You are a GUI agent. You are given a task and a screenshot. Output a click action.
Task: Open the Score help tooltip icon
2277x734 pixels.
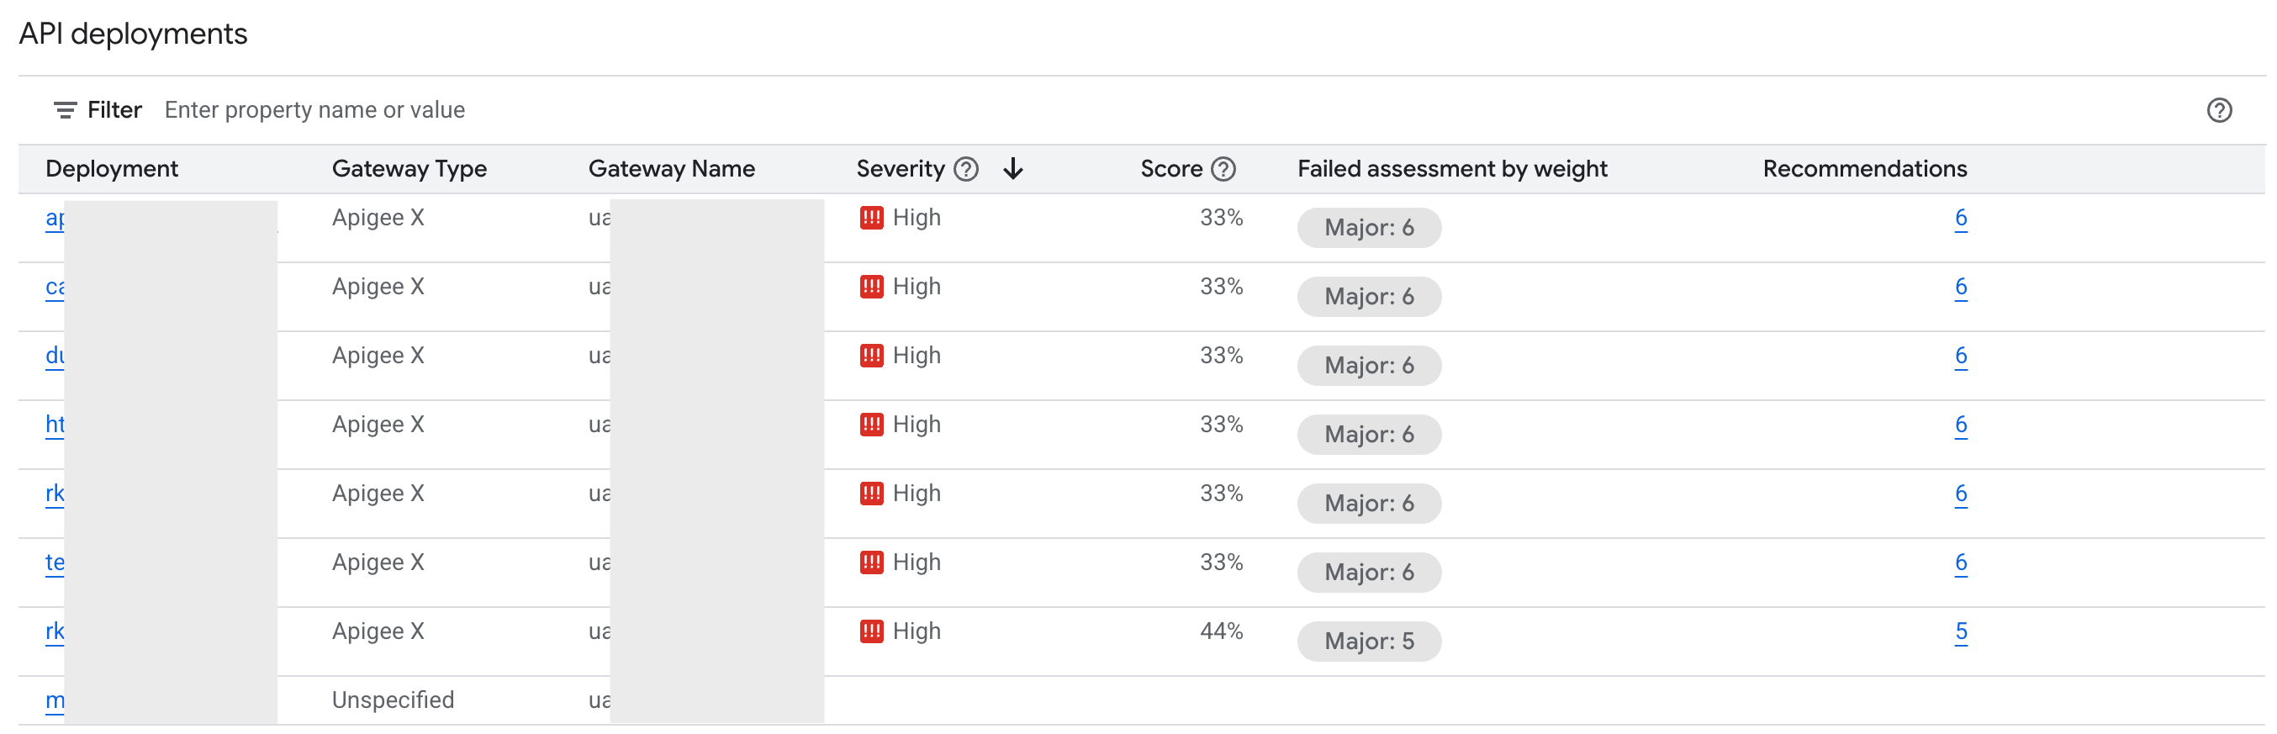point(1223,168)
